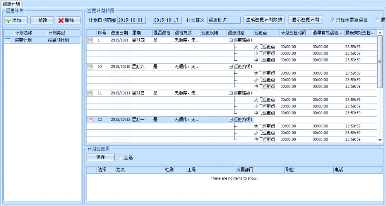Viewport: 386px width, 206px height.
Task: Click the edit icon on 修改 button
Action: coord(34,20)
